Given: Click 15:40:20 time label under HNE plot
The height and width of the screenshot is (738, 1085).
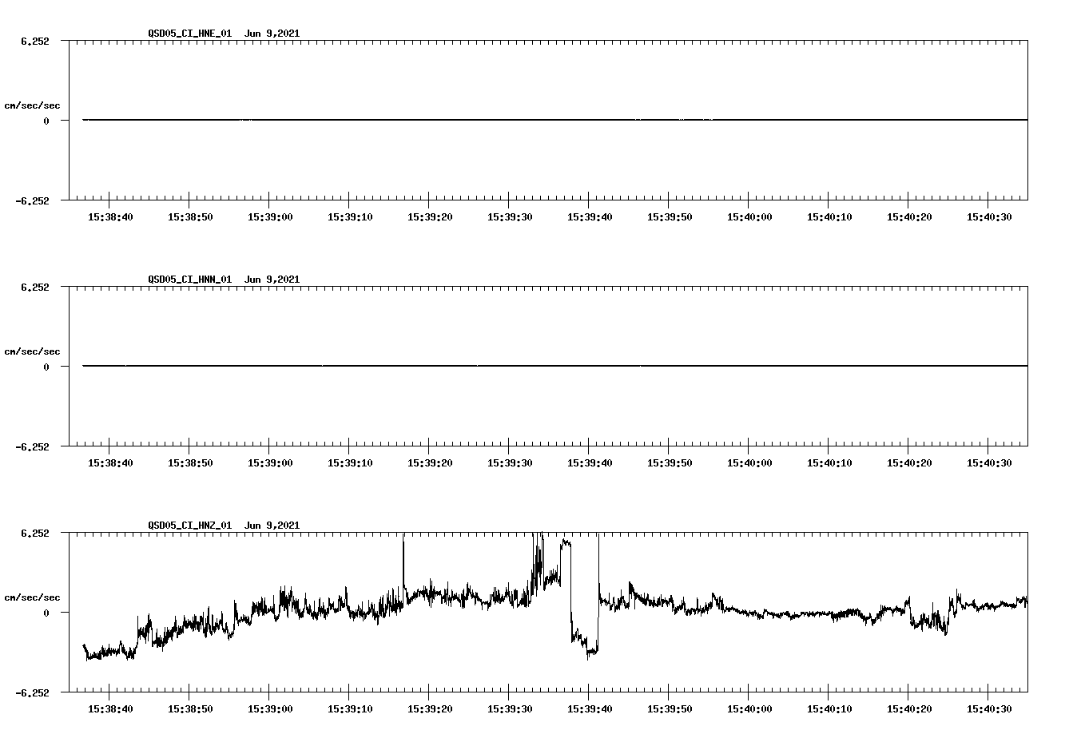Looking at the screenshot, I should (909, 217).
